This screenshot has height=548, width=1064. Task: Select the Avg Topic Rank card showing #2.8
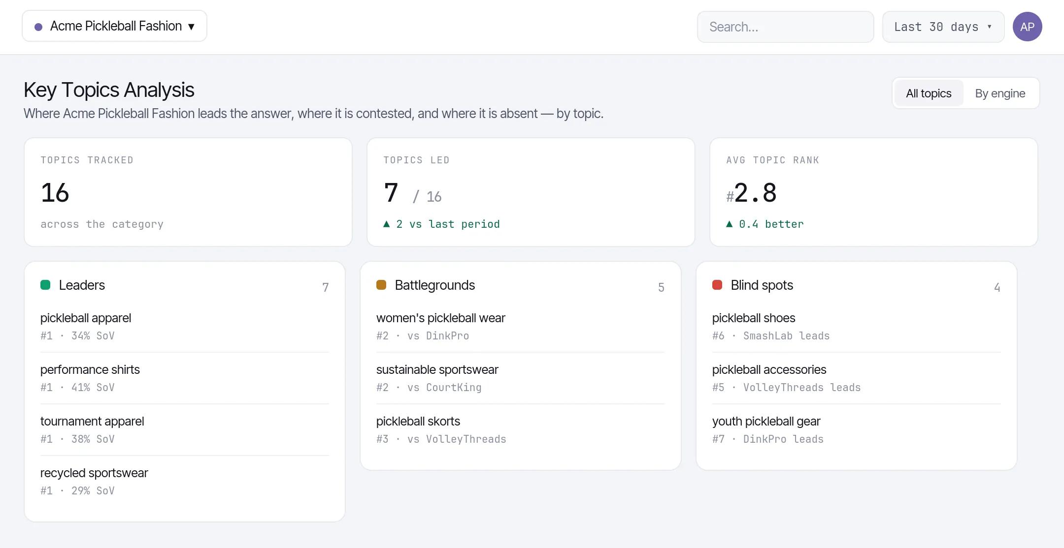pos(874,192)
